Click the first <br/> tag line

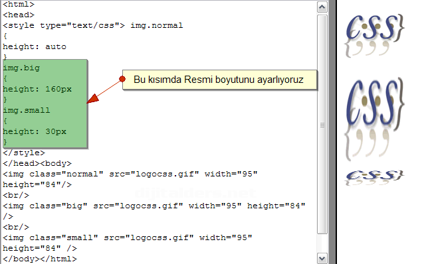(x=16, y=195)
